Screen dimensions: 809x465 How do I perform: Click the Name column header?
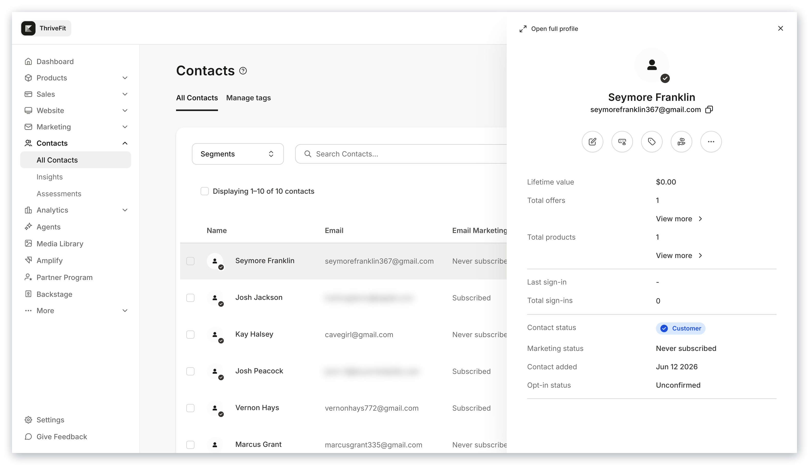(x=217, y=230)
